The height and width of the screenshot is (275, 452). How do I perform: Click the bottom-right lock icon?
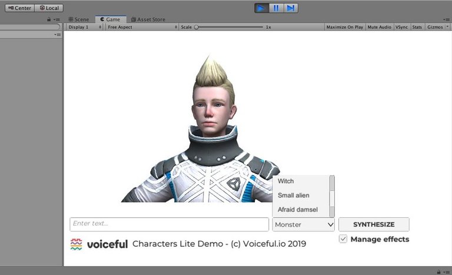(438, 271)
